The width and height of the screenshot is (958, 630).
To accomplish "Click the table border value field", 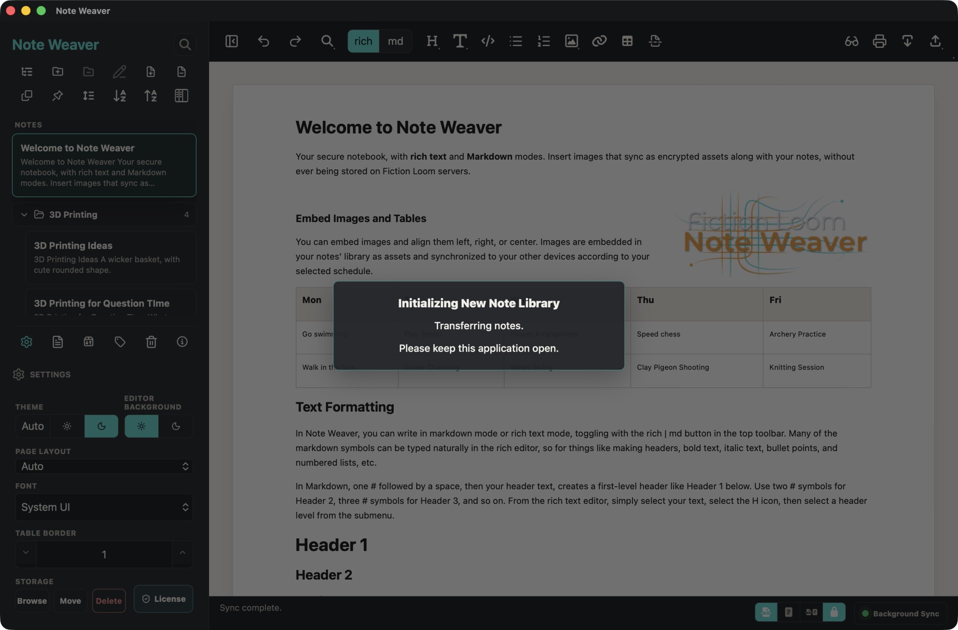I will click(x=104, y=554).
